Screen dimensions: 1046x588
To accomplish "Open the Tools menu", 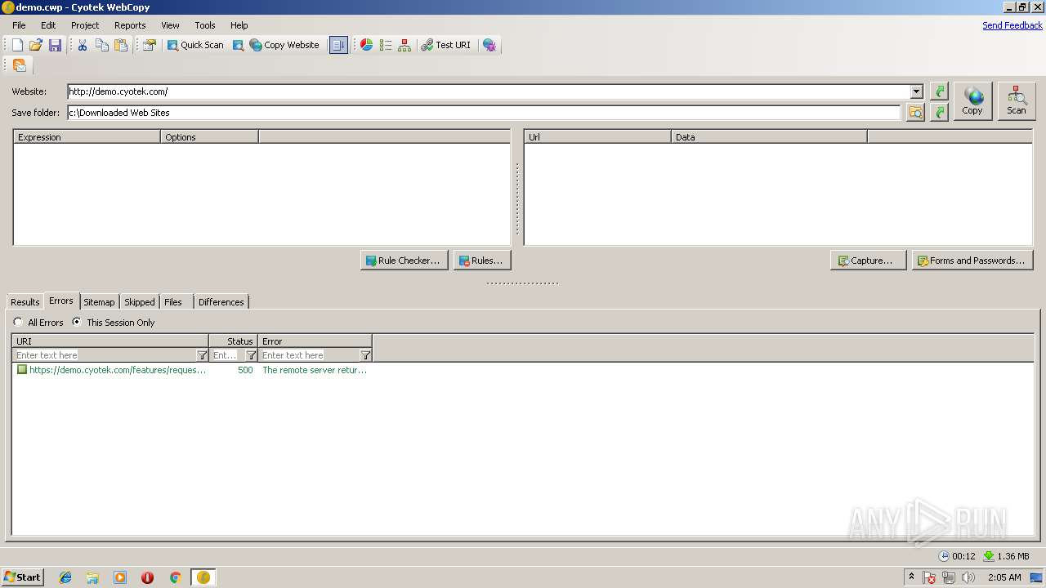I will point(205,25).
